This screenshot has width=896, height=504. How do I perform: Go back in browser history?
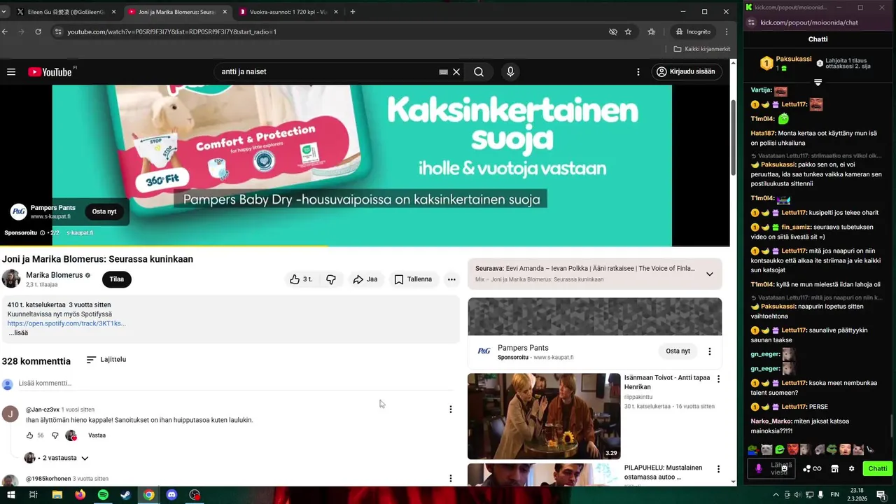(5, 31)
